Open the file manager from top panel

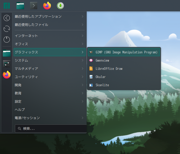(20, 6)
